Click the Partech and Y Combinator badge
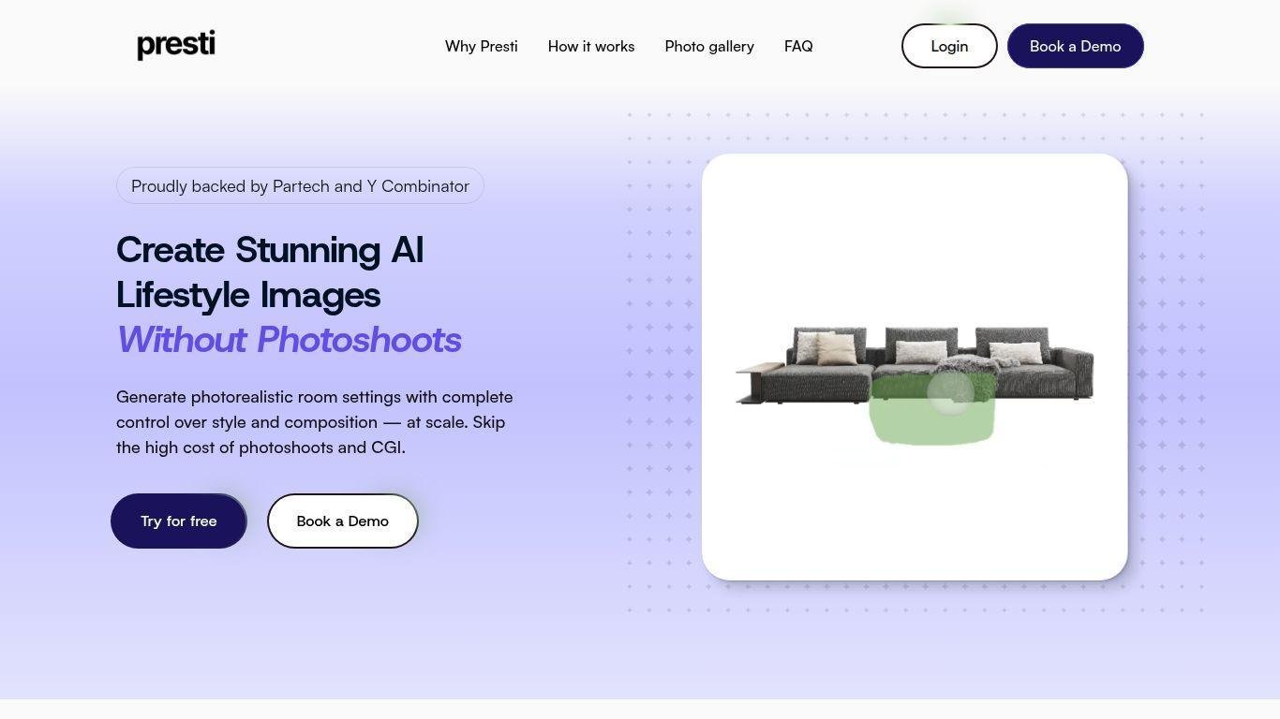Screen dimensions: 1280x719 coord(300,186)
